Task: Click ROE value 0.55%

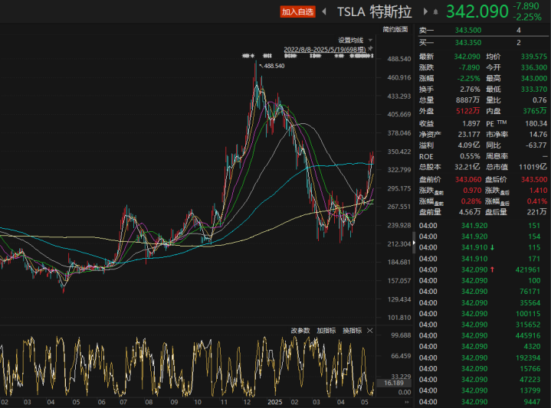Action: click(x=470, y=156)
